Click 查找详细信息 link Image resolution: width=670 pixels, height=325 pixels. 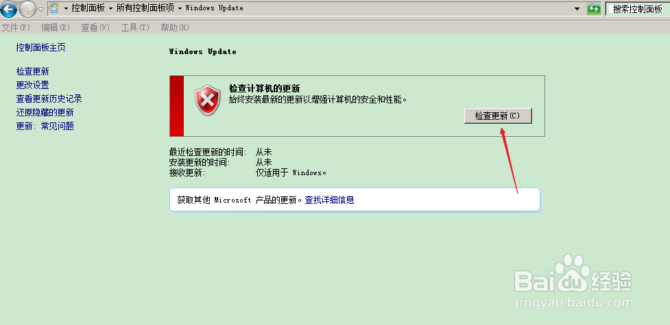[329, 200]
